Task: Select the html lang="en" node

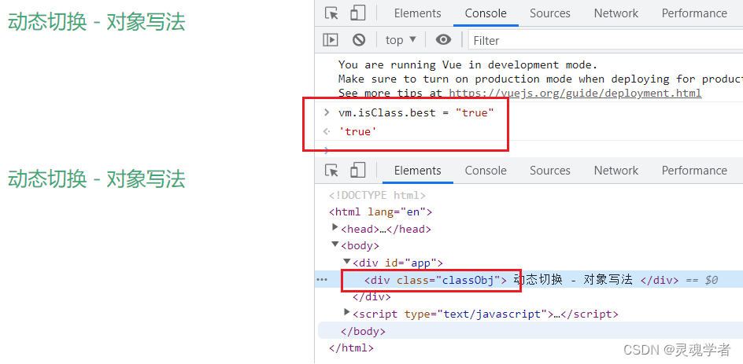Action: 380,212
